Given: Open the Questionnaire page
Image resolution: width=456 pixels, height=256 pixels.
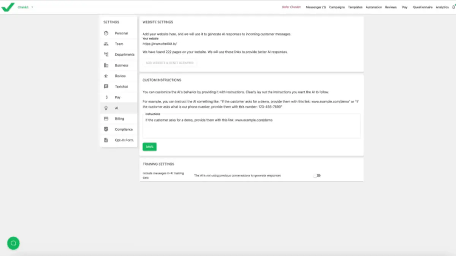Looking at the screenshot, I should [x=423, y=7].
